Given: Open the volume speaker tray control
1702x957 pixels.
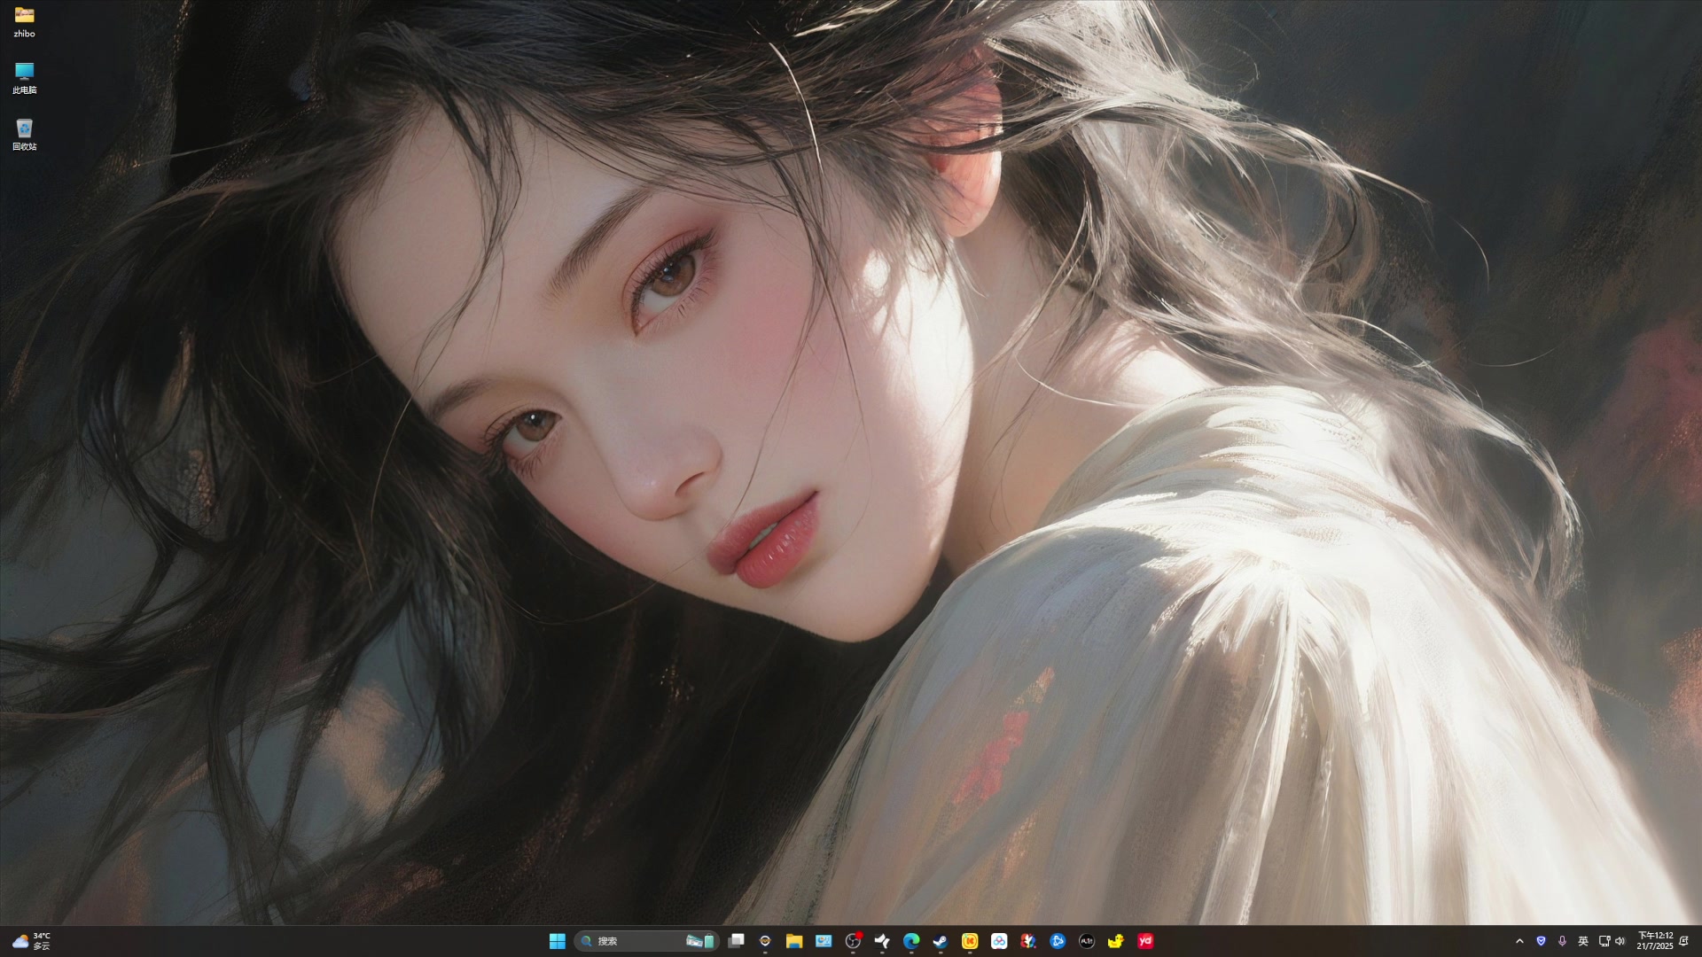Looking at the screenshot, I should tap(1620, 941).
